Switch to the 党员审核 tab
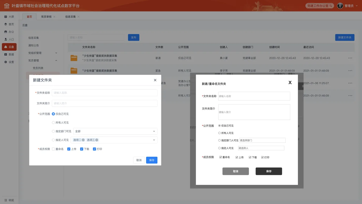 point(46,17)
